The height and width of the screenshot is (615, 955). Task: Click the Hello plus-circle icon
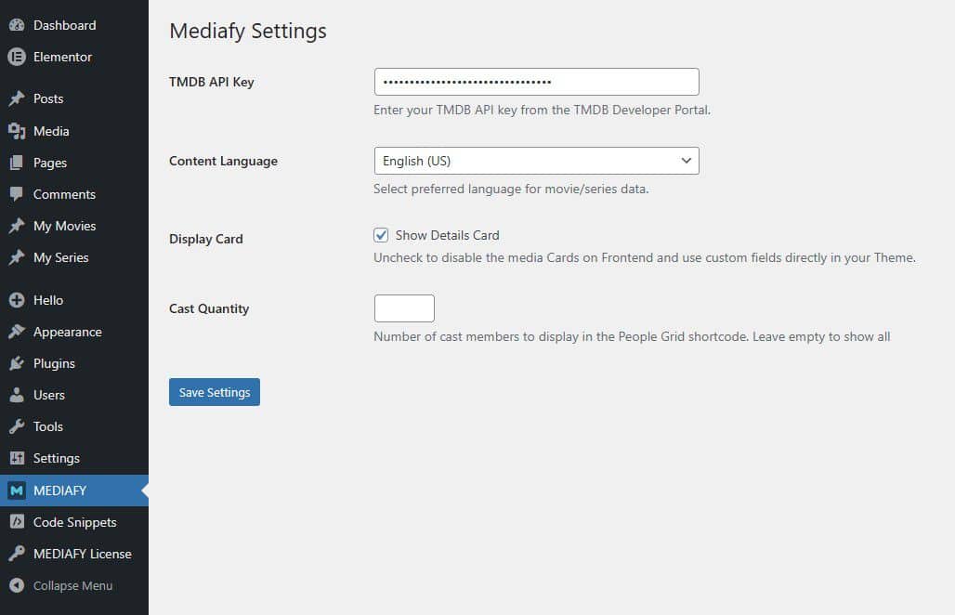pyautogui.click(x=17, y=300)
